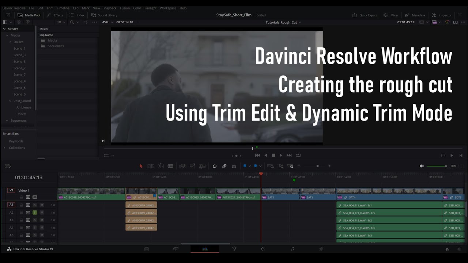468x263 pixels.
Task: Mute audio track A1
Action: (x=42, y=205)
